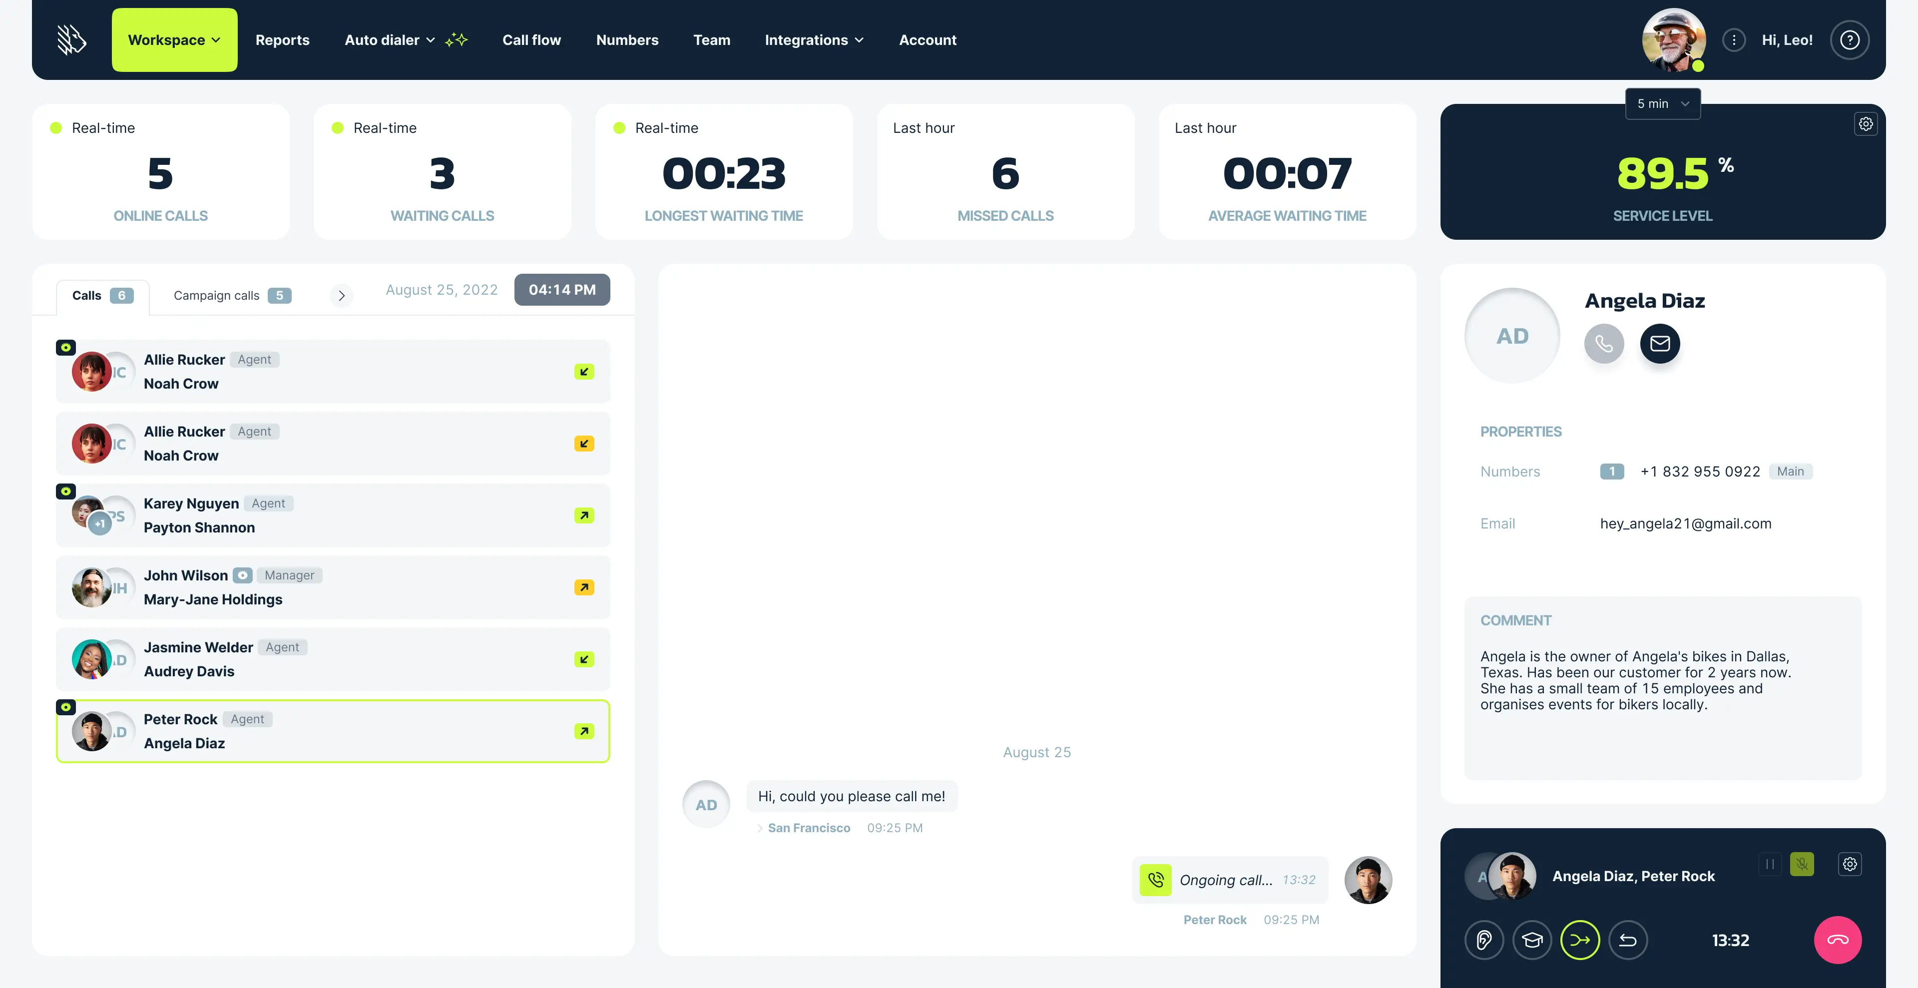This screenshot has height=988, width=1918.
Task: Open the Workspace dropdown menu
Action: click(x=174, y=40)
